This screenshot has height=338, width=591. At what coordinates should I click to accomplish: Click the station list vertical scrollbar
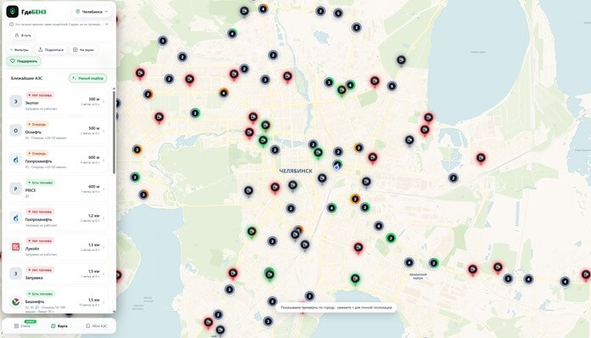click(114, 132)
